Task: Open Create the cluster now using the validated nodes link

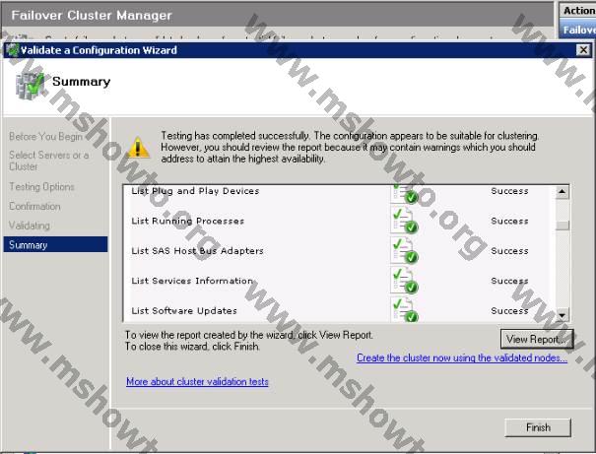Action: click(462, 357)
